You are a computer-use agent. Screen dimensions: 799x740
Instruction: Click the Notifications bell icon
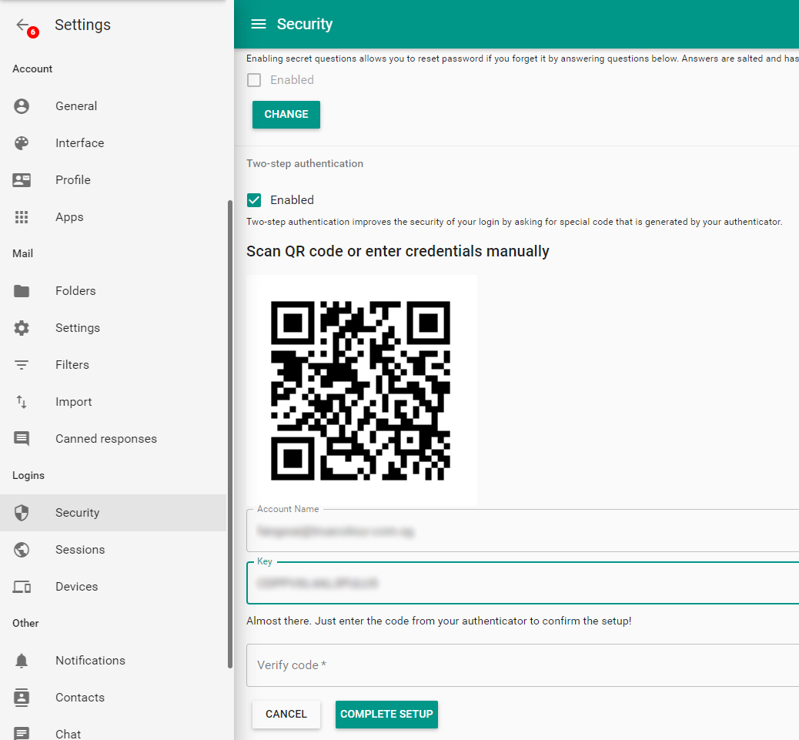tap(22, 661)
